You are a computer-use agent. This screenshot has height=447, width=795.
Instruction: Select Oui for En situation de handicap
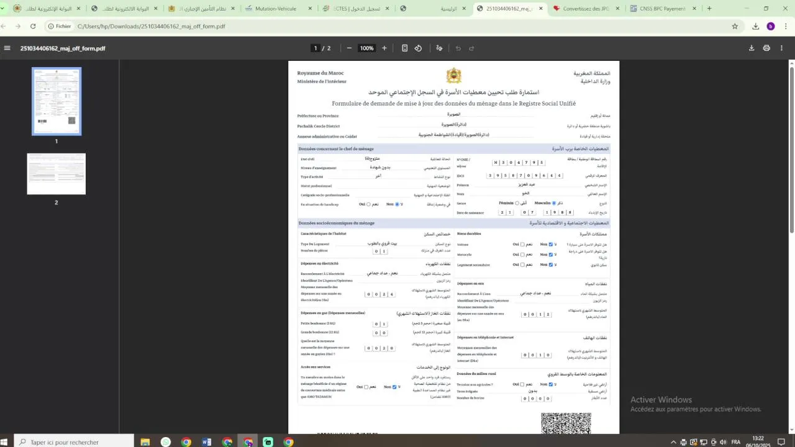(368, 204)
